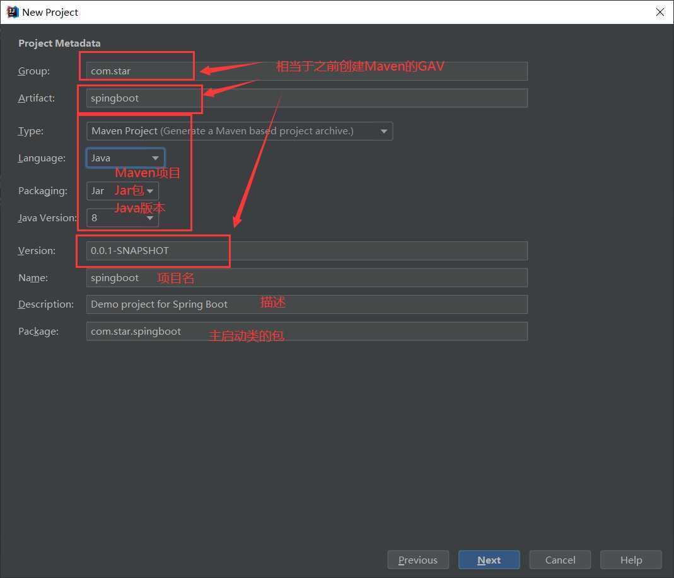Click the Language label

tap(42, 158)
